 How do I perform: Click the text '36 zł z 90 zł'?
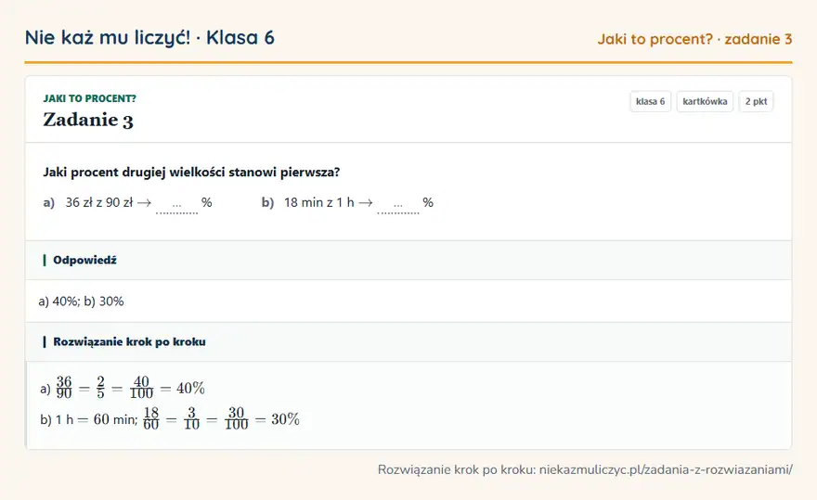point(99,202)
